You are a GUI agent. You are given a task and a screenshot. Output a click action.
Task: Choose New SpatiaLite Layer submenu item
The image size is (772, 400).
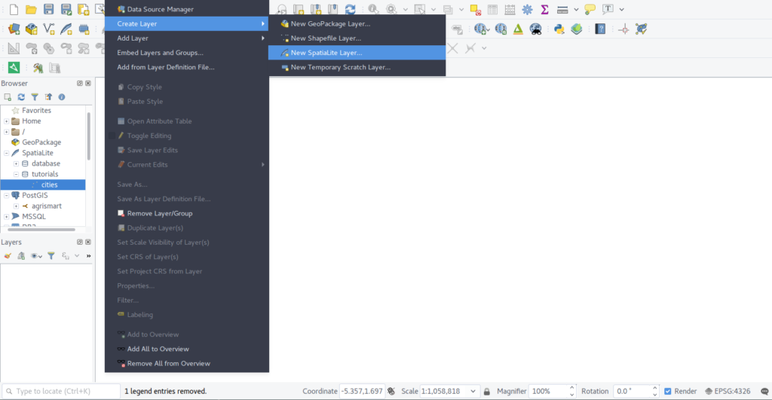[x=357, y=53]
